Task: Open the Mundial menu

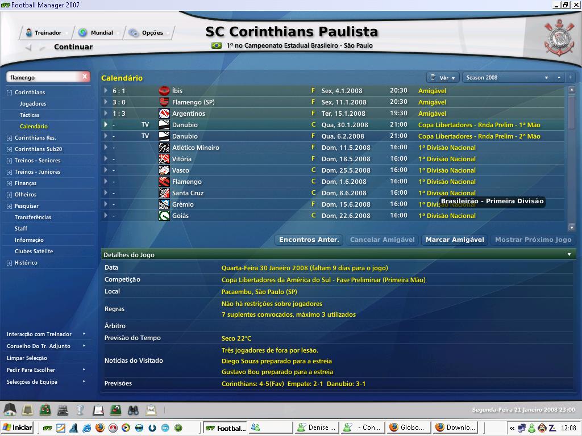Action: click(x=98, y=32)
